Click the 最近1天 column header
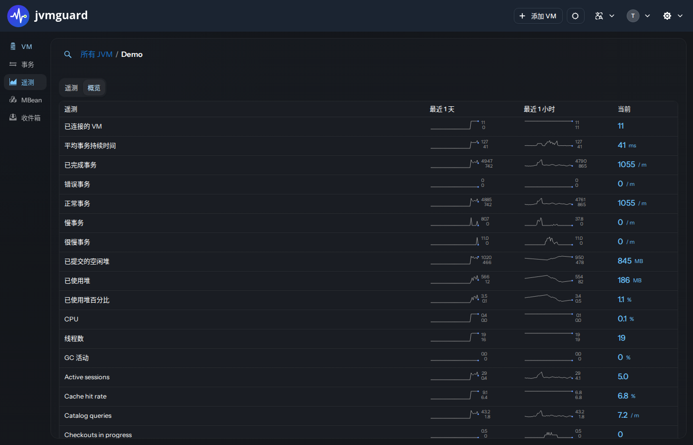 coord(442,109)
